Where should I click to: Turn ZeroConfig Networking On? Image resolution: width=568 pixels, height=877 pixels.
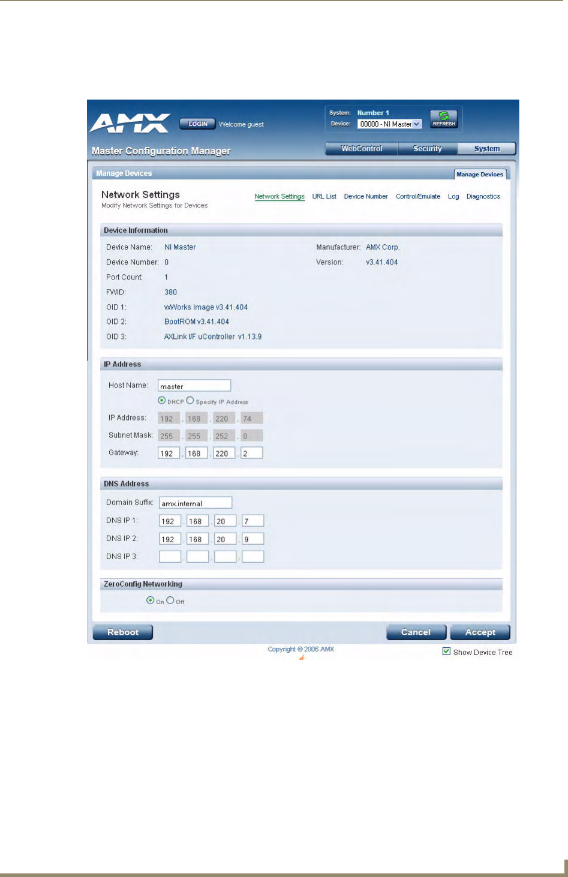(x=151, y=600)
